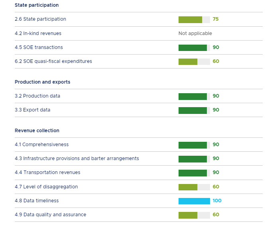
Task: Select the '4.5 SOE transactions' label
Action: [39, 47]
